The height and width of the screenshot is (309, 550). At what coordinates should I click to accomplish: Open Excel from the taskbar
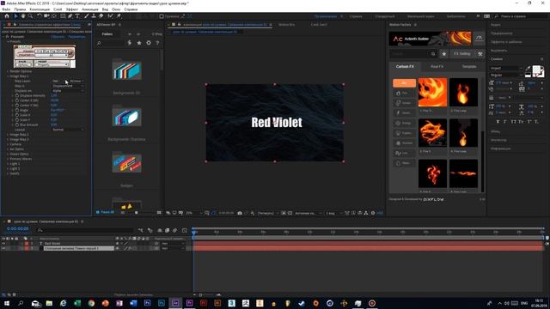coord(77,303)
